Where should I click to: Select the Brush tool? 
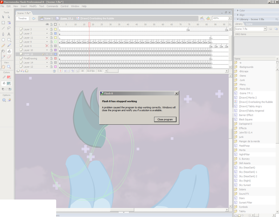tap(9, 46)
